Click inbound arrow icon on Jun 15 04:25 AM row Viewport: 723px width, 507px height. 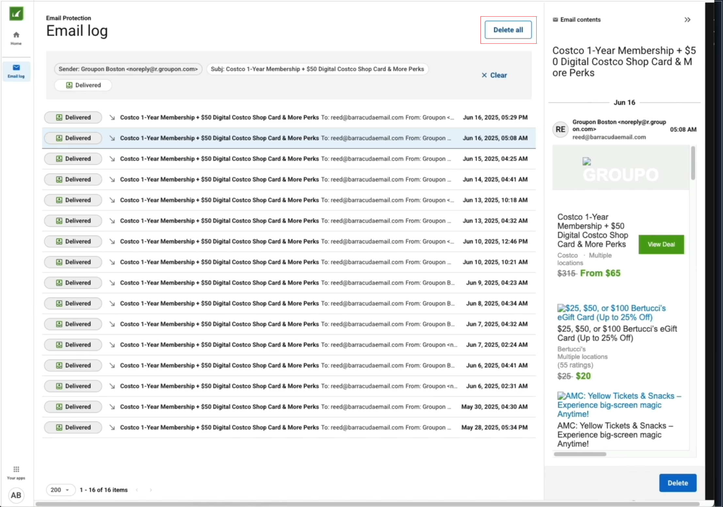112,159
